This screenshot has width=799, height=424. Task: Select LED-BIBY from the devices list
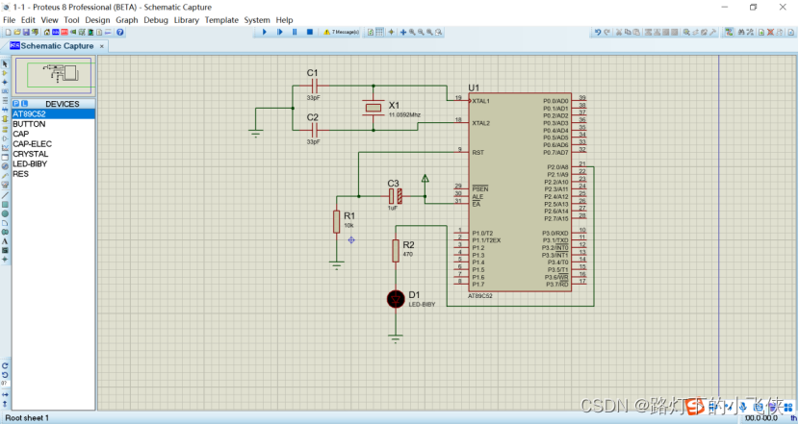pos(53,163)
